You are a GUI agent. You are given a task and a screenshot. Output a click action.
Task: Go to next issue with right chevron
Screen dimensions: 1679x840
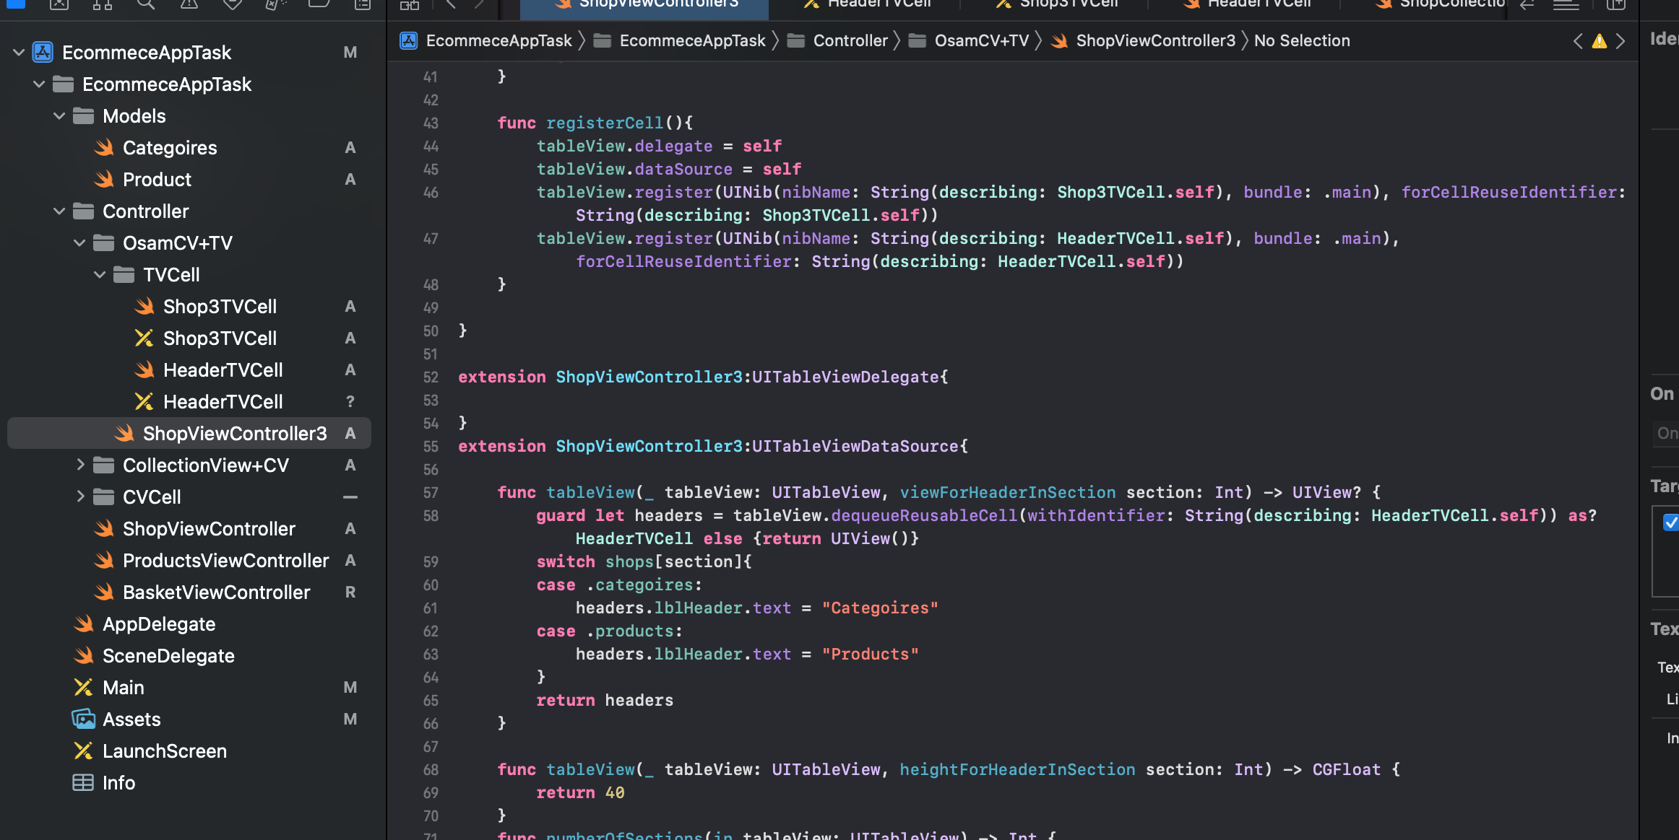1620,41
